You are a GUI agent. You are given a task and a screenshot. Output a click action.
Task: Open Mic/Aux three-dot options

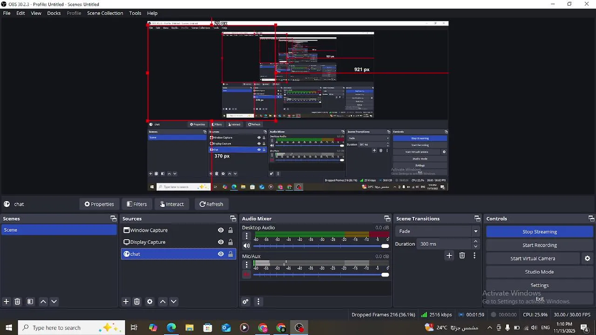tap(247, 265)
